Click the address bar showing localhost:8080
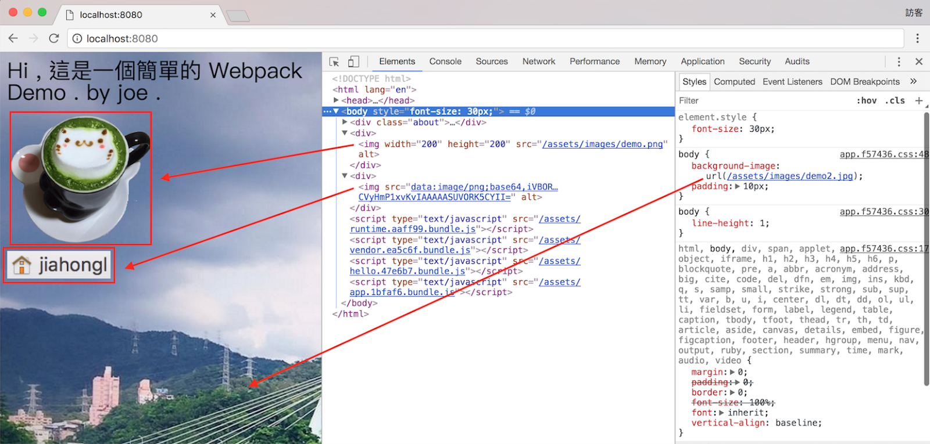 (x=486, y=38)
